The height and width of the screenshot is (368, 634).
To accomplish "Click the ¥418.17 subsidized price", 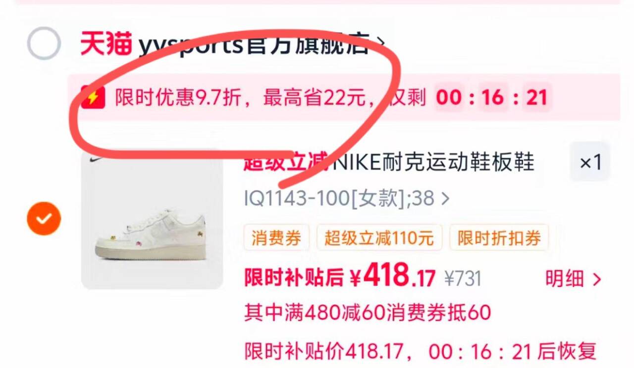I will tap(392, 276).
